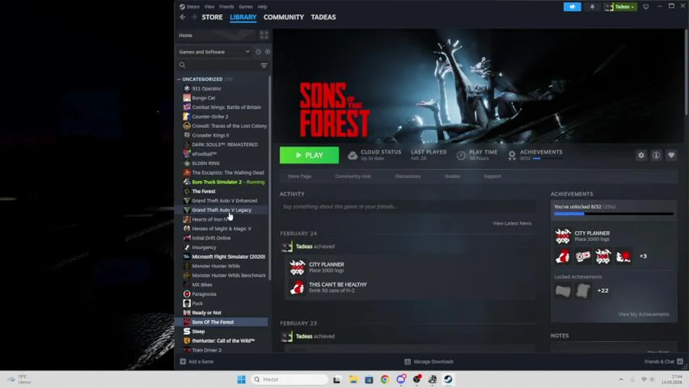Open game settings gear for Sons Of The Forest
Image resolution: width=689 pixels, height=388 pixels.
(641, 155)
